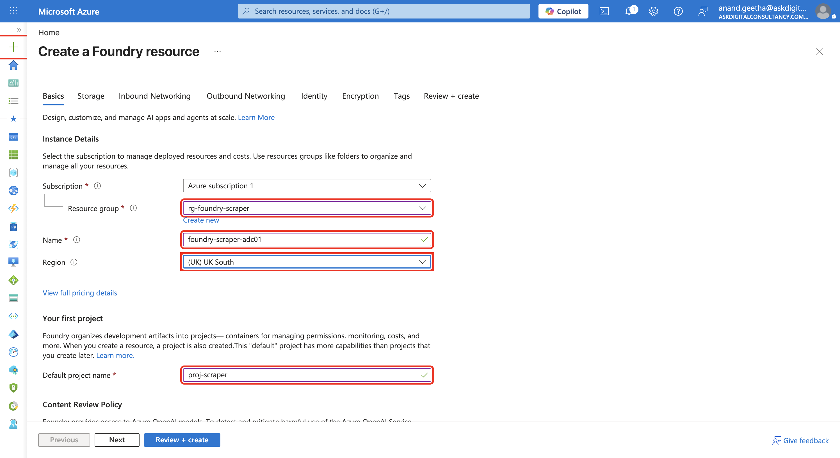Viewport: 840px width, 458px height.
Task: Focus the Default project name field
Action: [307, 375]
